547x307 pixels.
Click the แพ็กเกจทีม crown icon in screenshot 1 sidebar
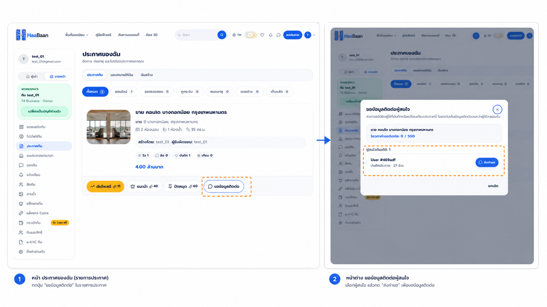pos(21,204)
